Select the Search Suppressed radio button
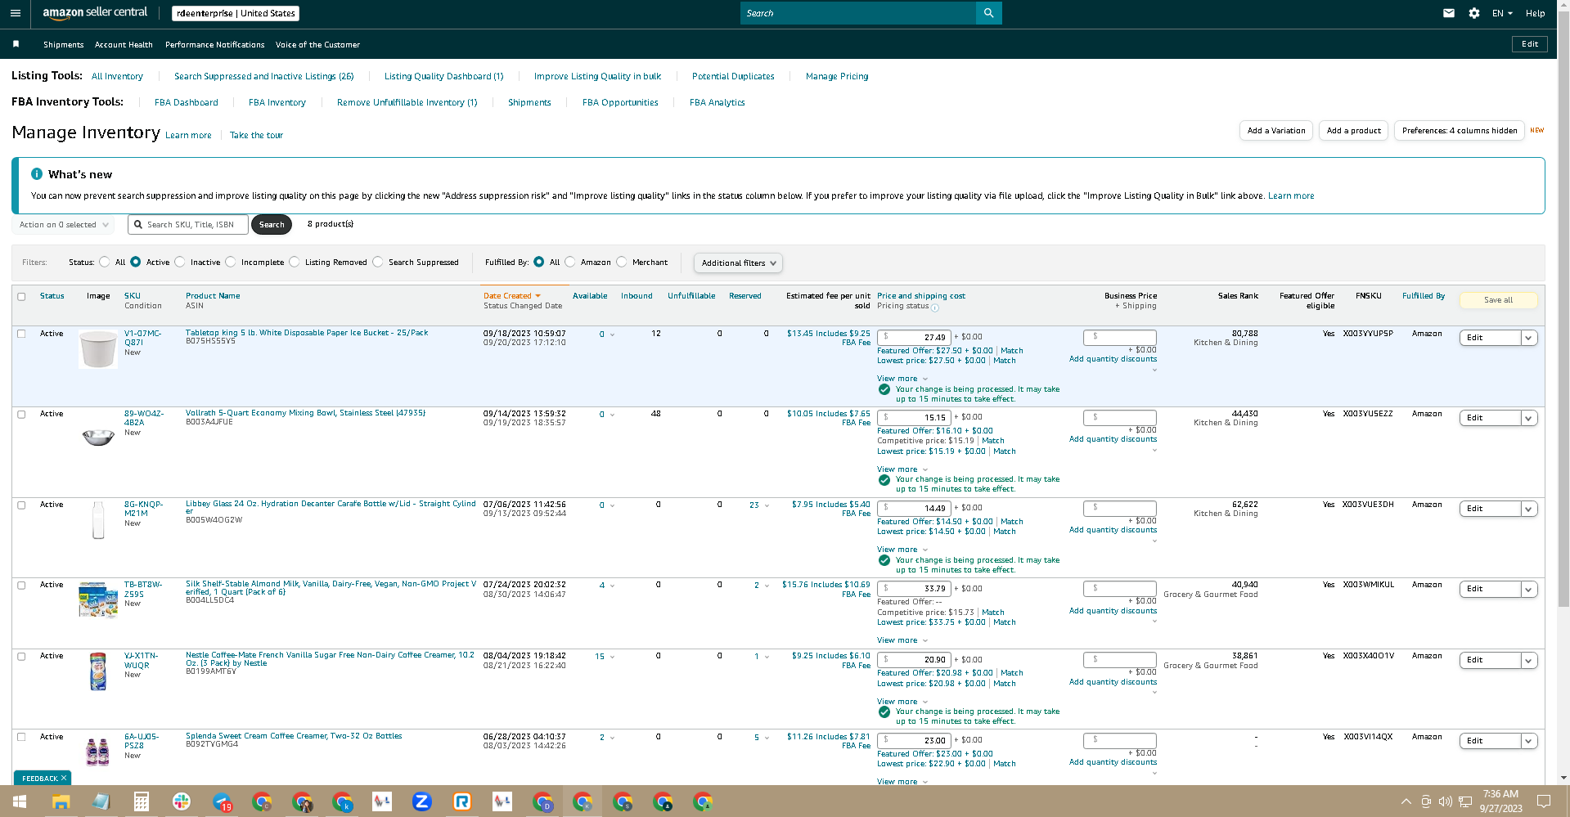The height and width of the screenshot is (817, 1570). point(378,263)
